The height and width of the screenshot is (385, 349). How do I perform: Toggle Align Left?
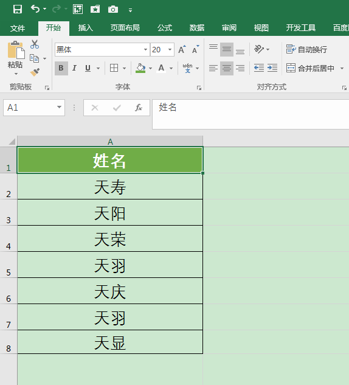[213, 68]
